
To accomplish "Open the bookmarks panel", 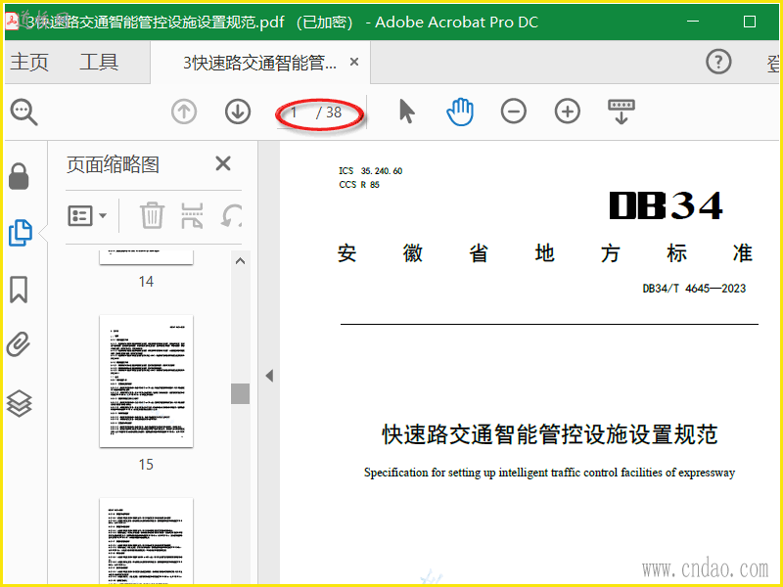I will [x=19, y=290].
